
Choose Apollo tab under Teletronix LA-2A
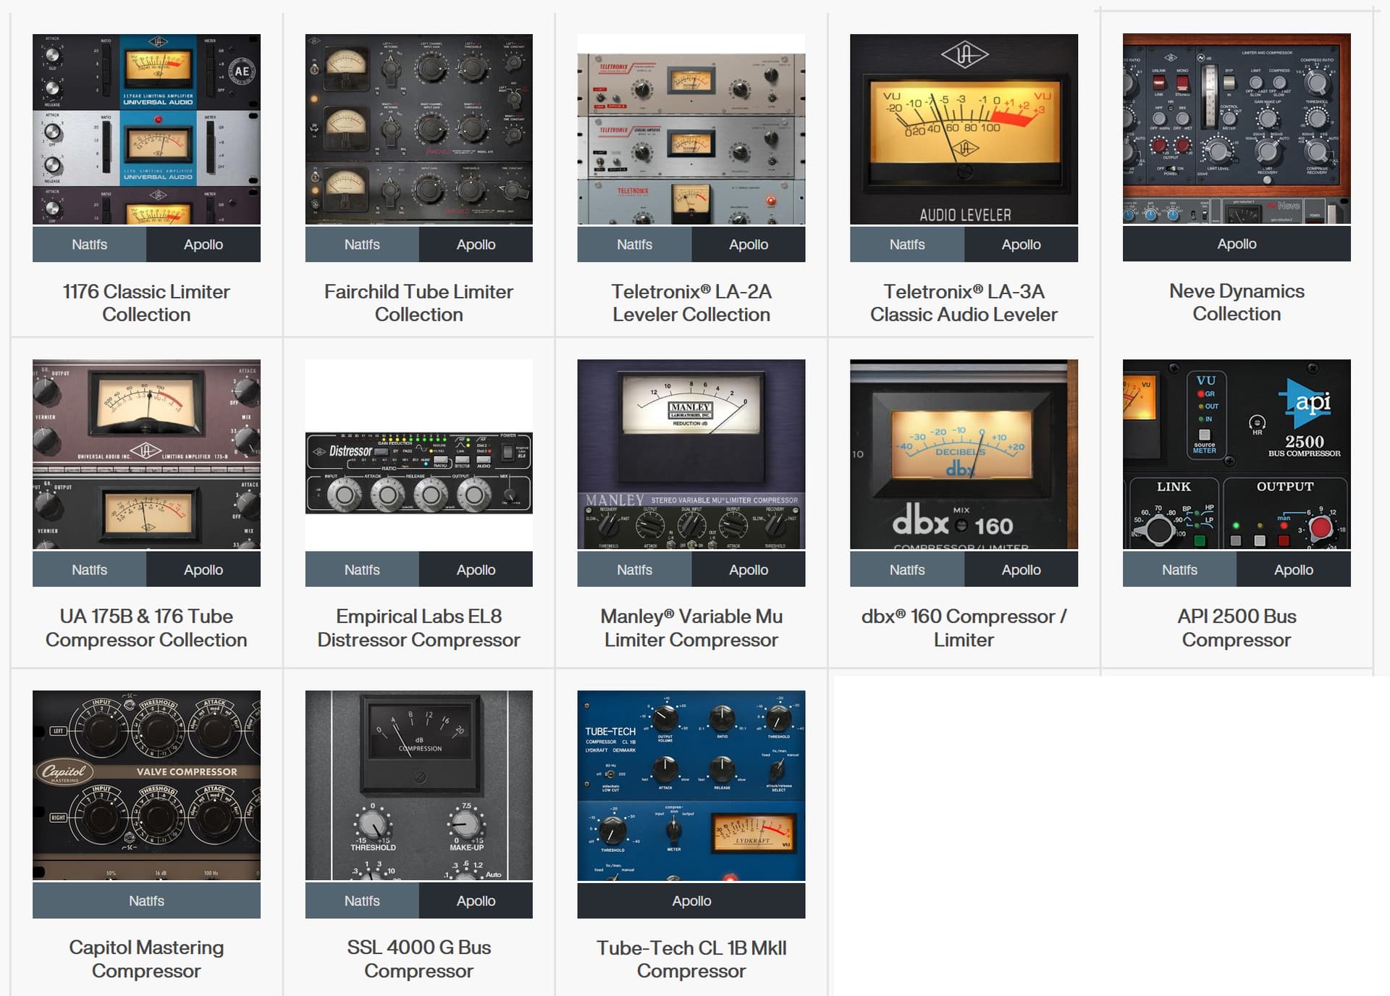click(749, 244)
